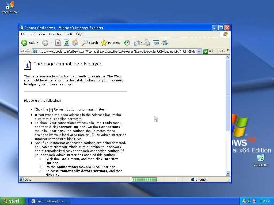Open the View menu
Screen dimensions: 274x205
coord(42,34)
